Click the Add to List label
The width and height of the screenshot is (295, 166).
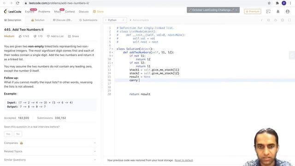pos(57,36)
